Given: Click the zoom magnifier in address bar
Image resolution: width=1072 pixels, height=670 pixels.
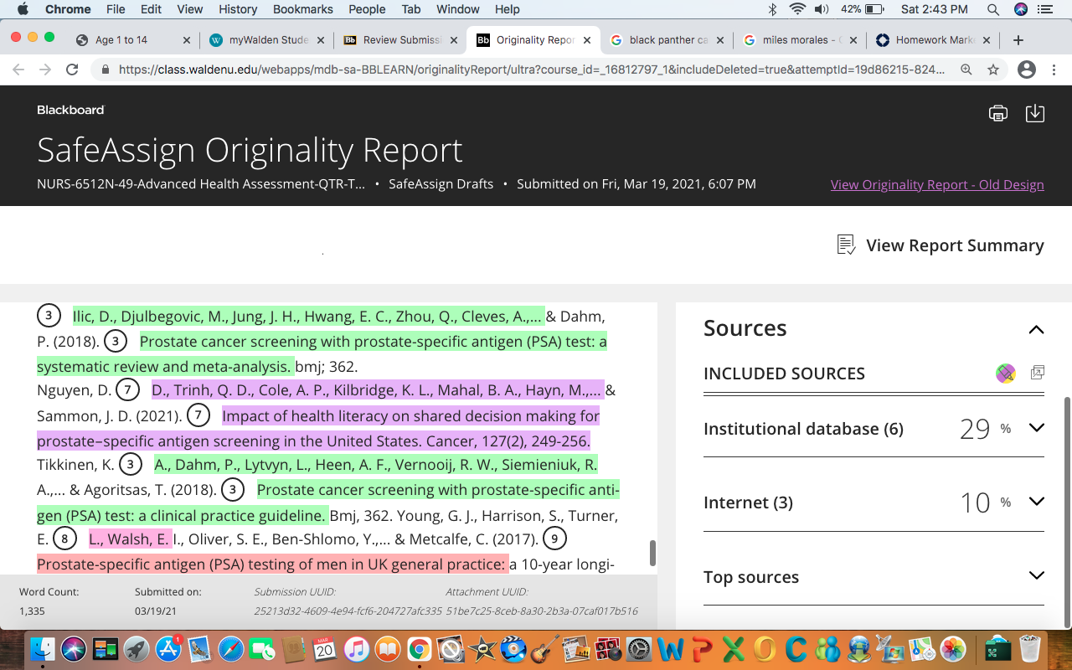Looking at the screenshot, I should pos(966,70).
